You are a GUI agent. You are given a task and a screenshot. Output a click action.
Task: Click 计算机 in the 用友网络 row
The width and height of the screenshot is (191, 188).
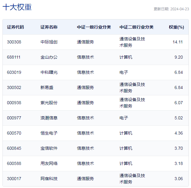(x=126, y=163)
